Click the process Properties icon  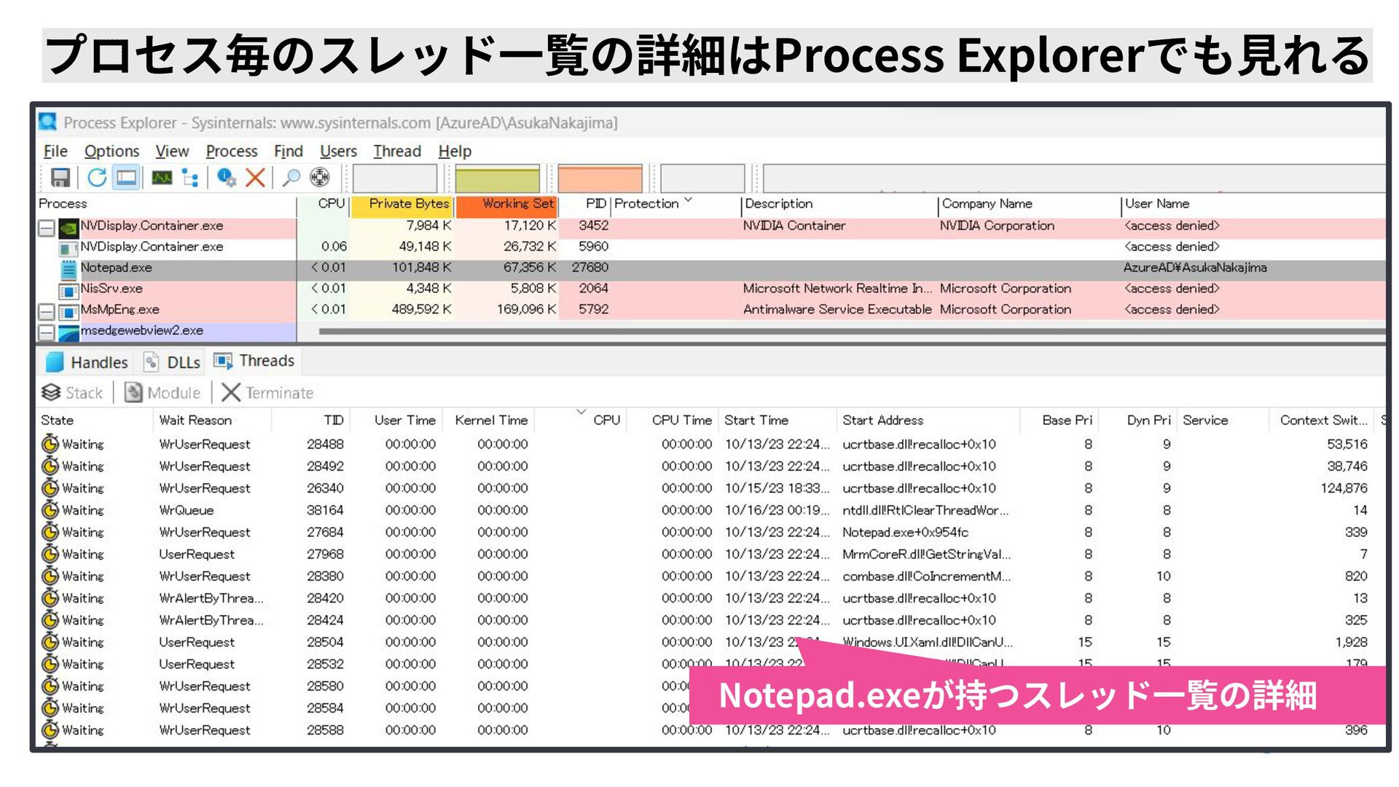226,178
